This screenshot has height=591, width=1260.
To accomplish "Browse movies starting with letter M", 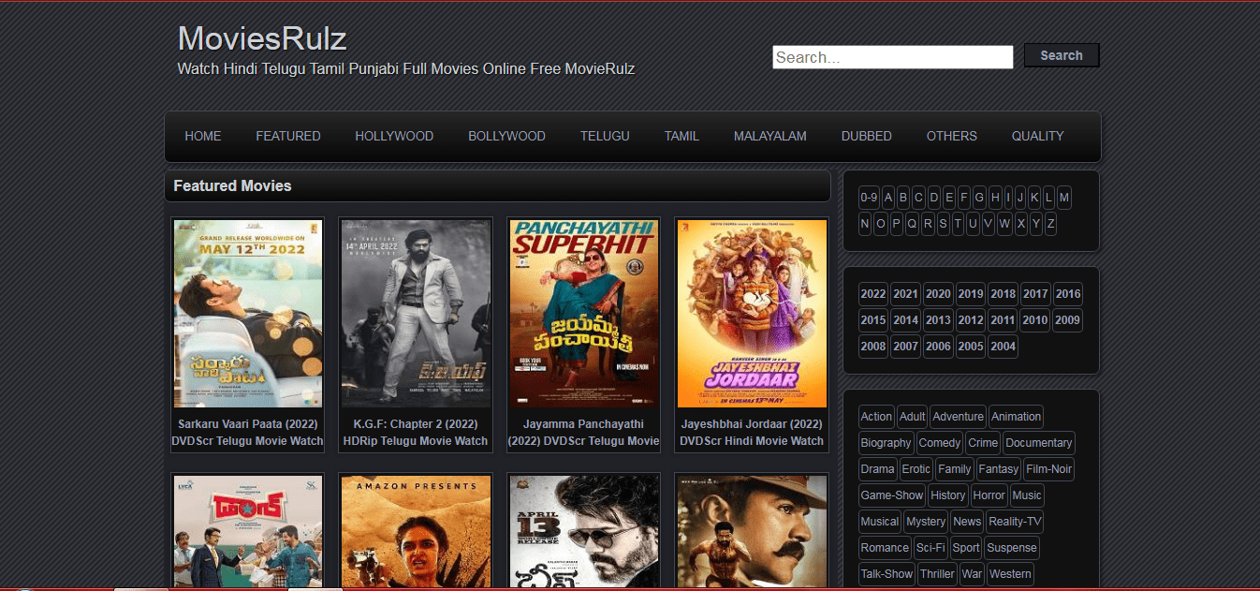I will coord(1064,198).
